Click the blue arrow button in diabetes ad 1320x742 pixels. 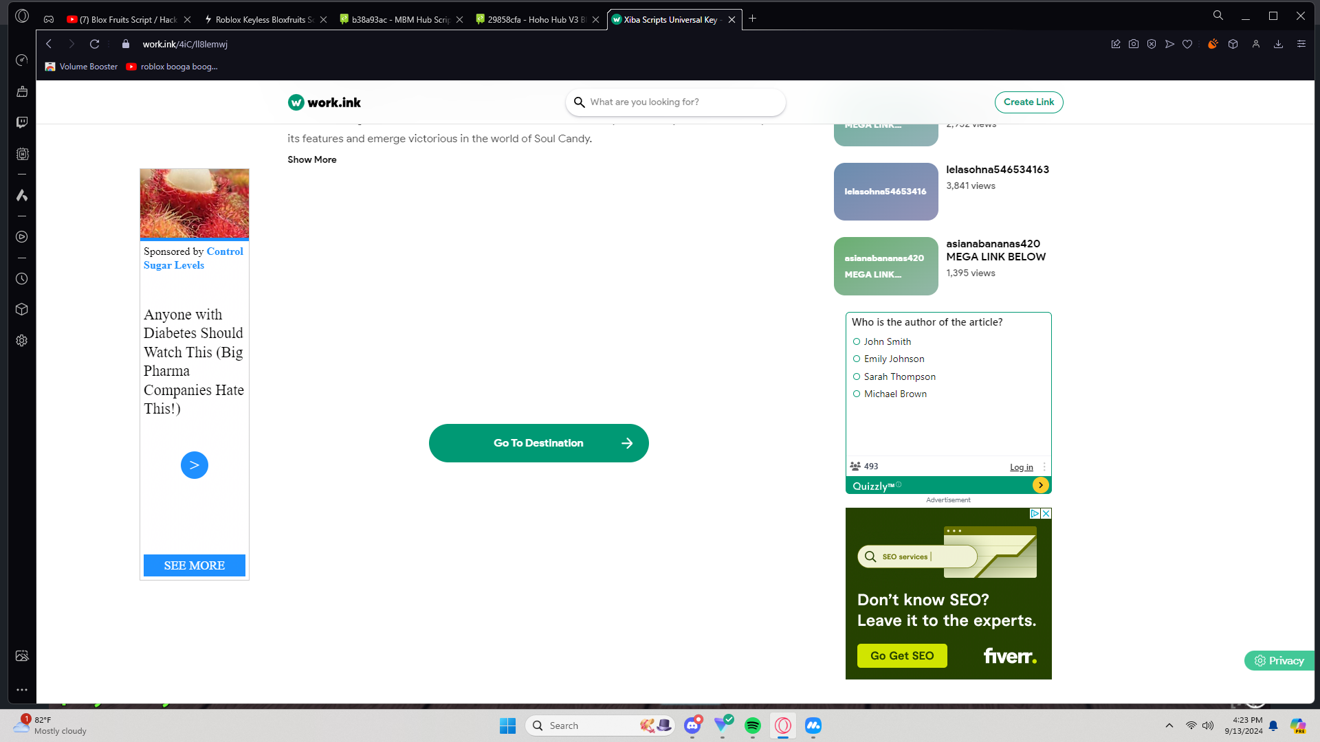[x=195, y=465]
